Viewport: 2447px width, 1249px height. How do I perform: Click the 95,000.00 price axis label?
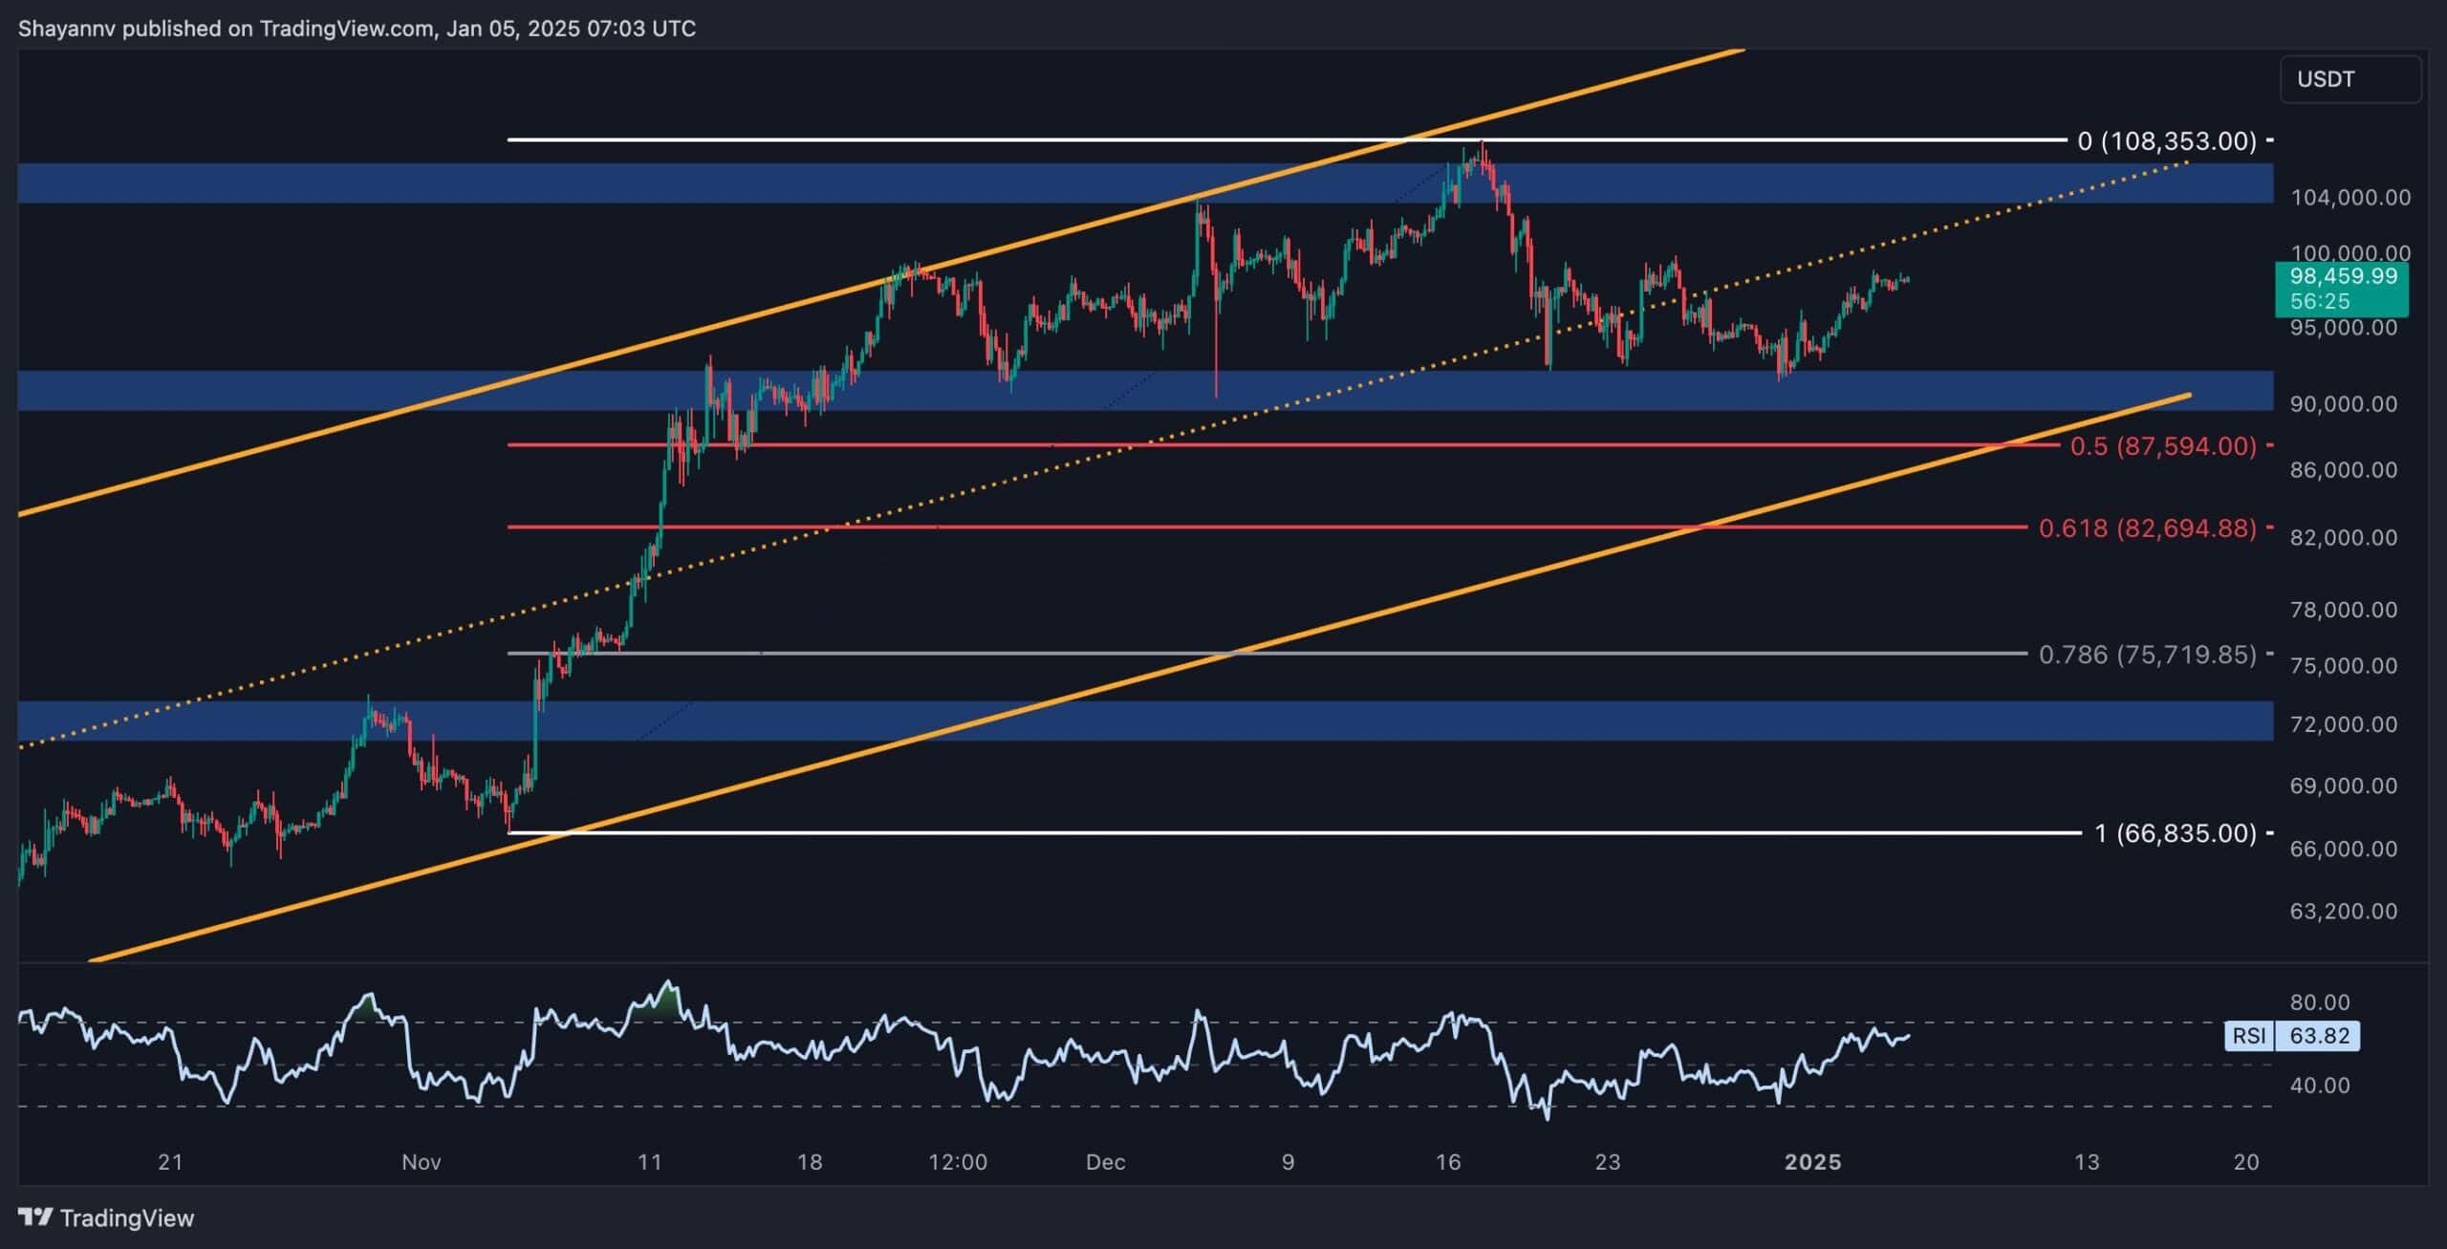coord(2343,328)
